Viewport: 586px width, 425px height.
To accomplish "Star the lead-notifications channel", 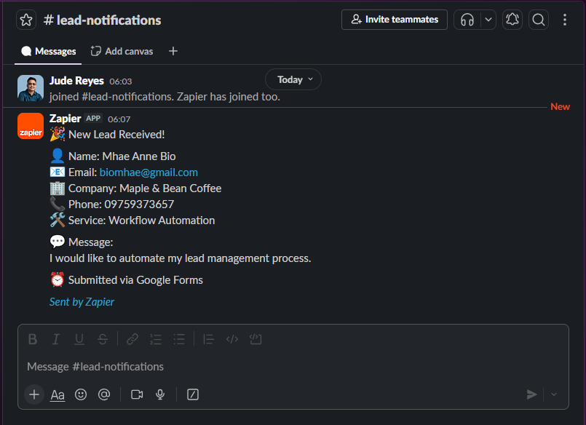I will pyautogui.click(x=26, y=20).
